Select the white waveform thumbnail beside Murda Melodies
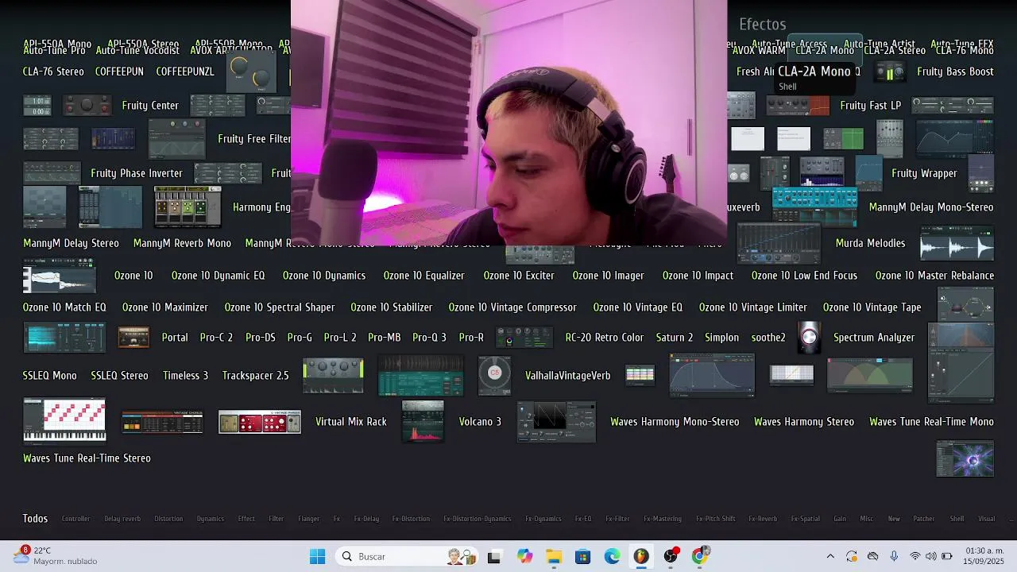The width and height of the screenshot is (1017, 572). 957,243
